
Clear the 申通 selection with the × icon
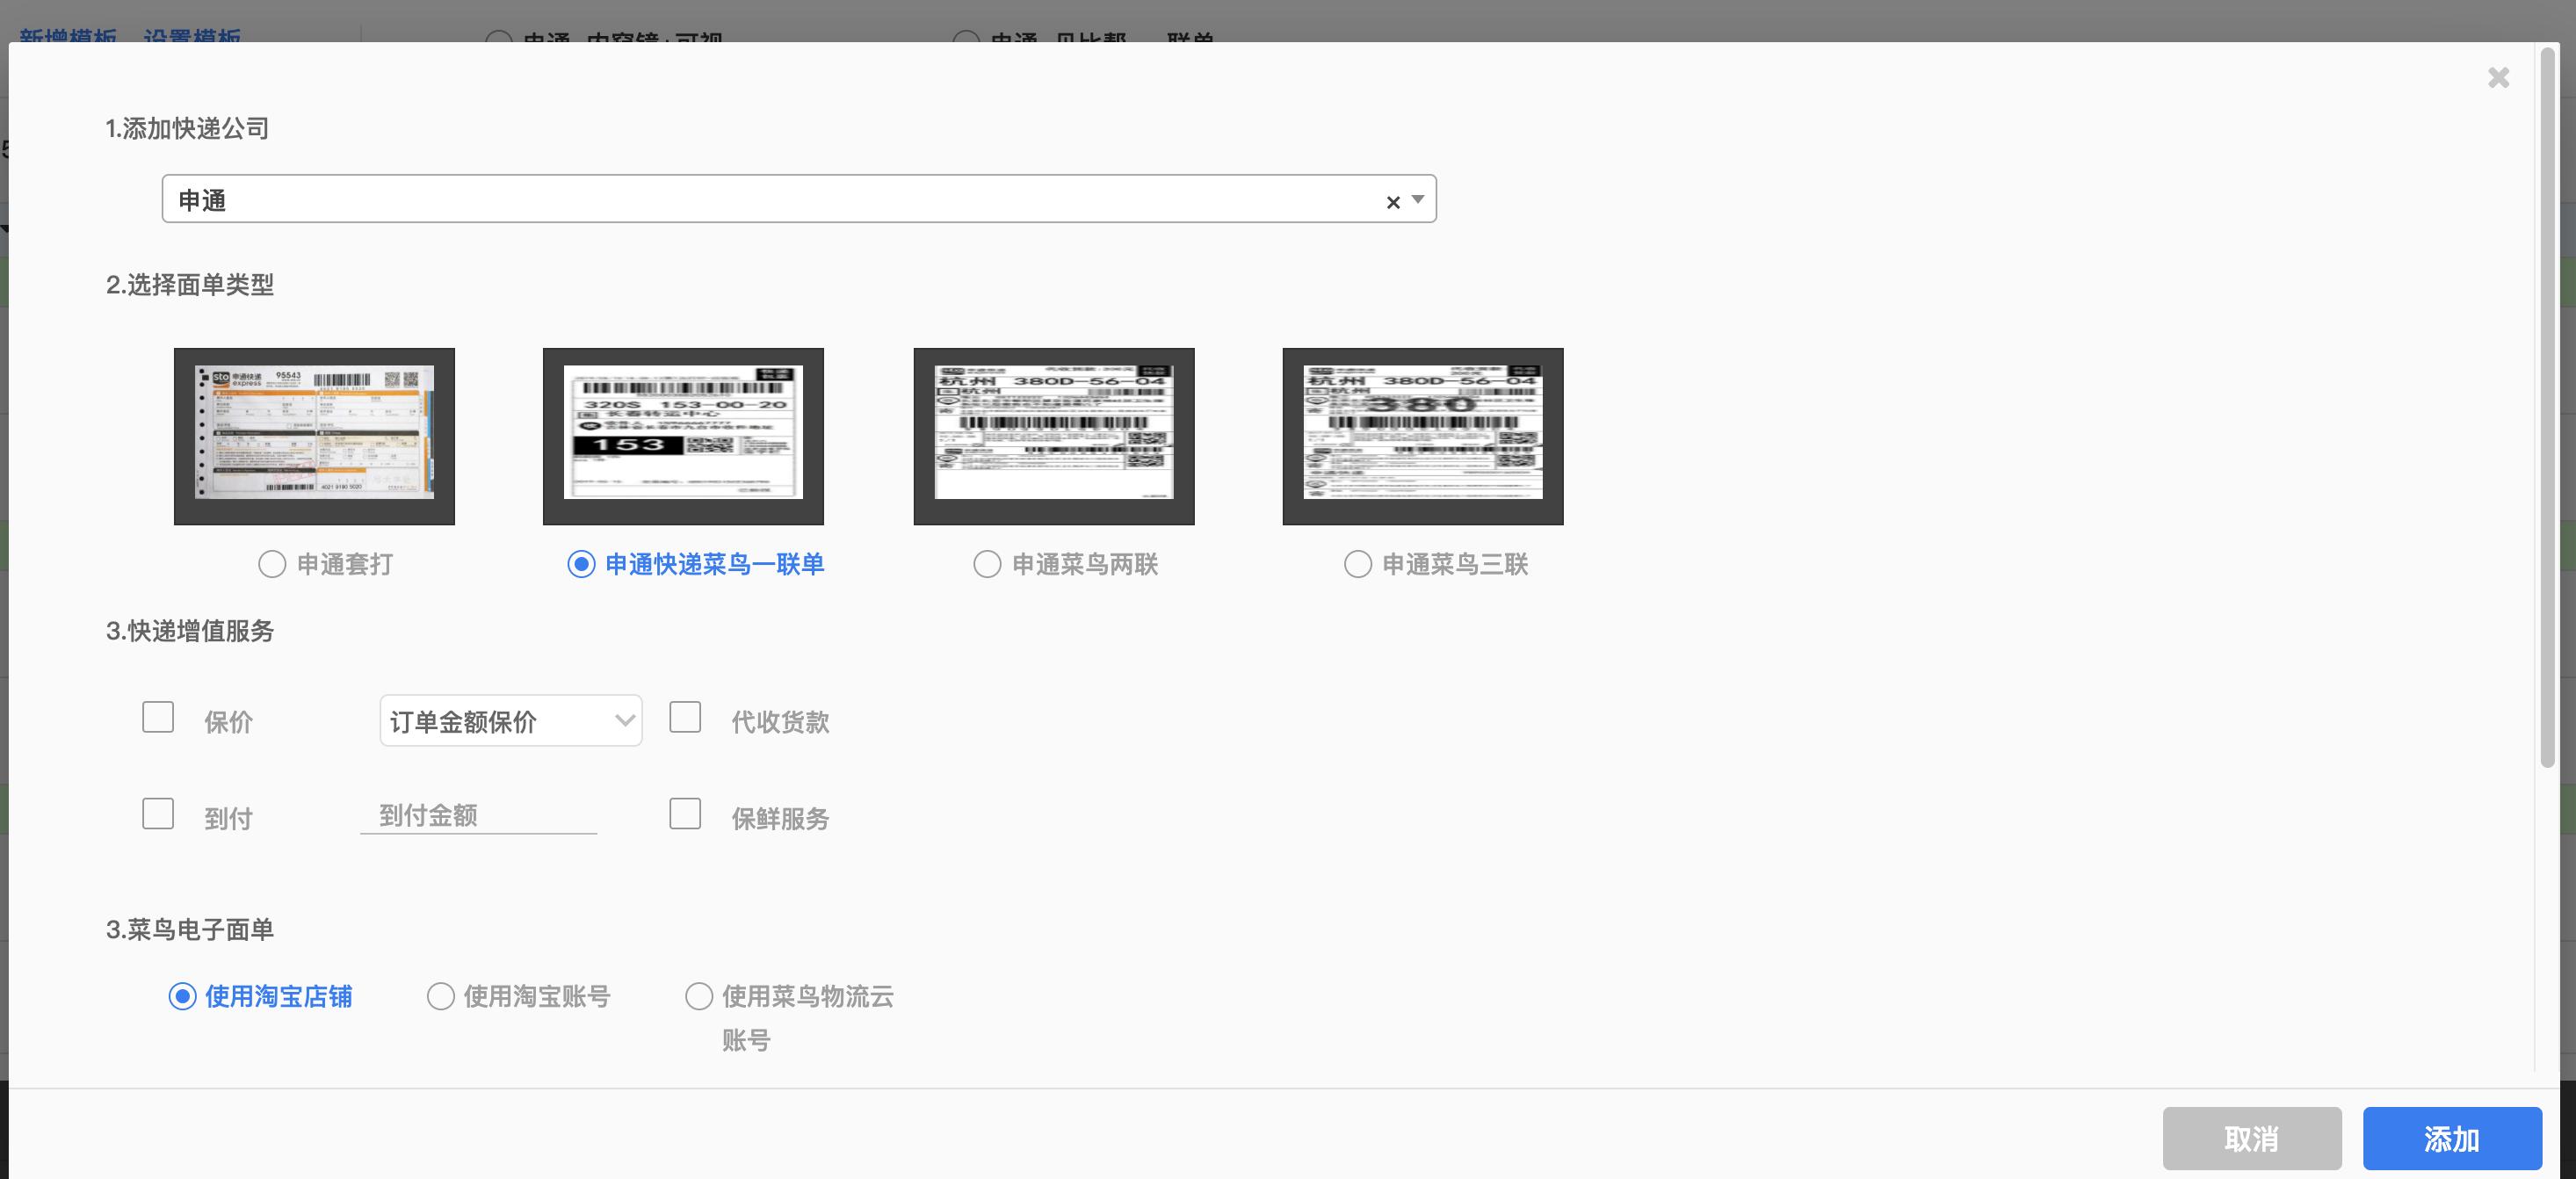[x=1392, y=200]
